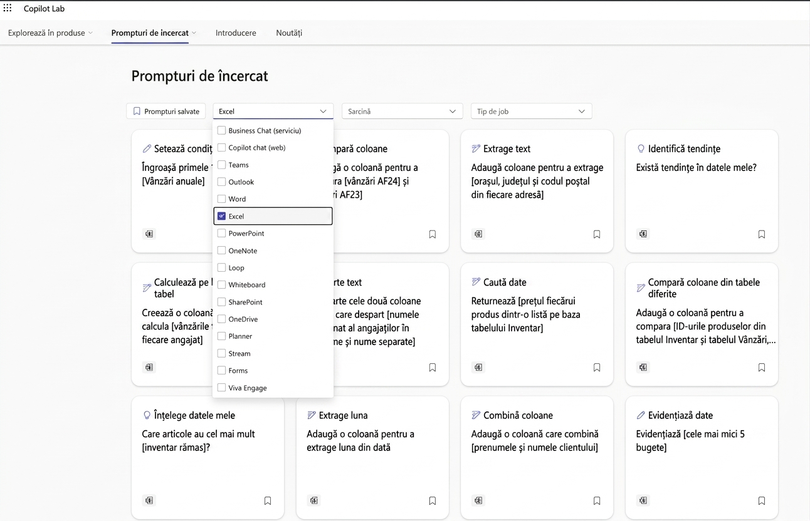Click Excel icon on 'Extrage luna' card
Viewport: 810px width, 521px height.
pyautogui.click(x=314, y=501)
